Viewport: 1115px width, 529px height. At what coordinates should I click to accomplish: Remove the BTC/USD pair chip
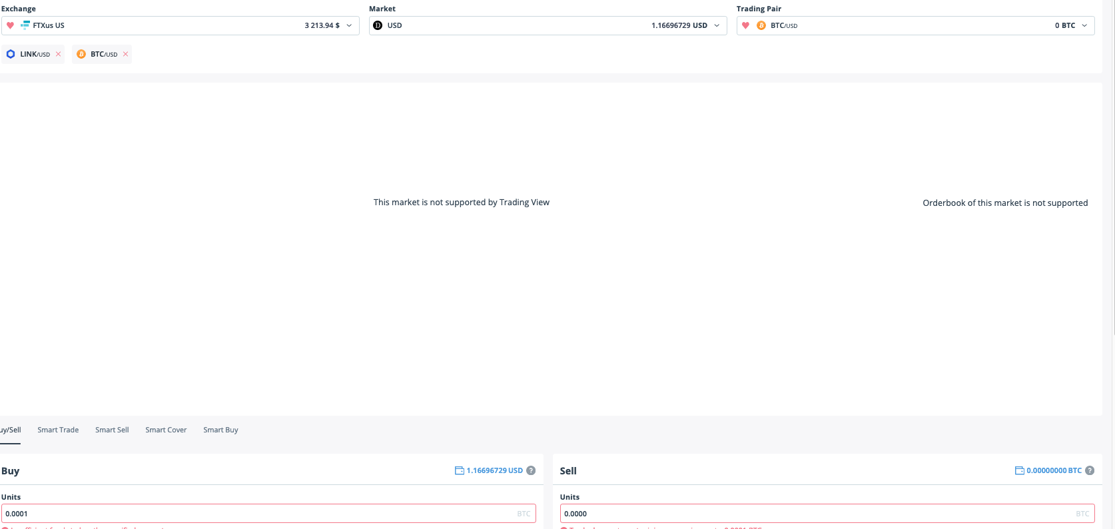point(126,54)
